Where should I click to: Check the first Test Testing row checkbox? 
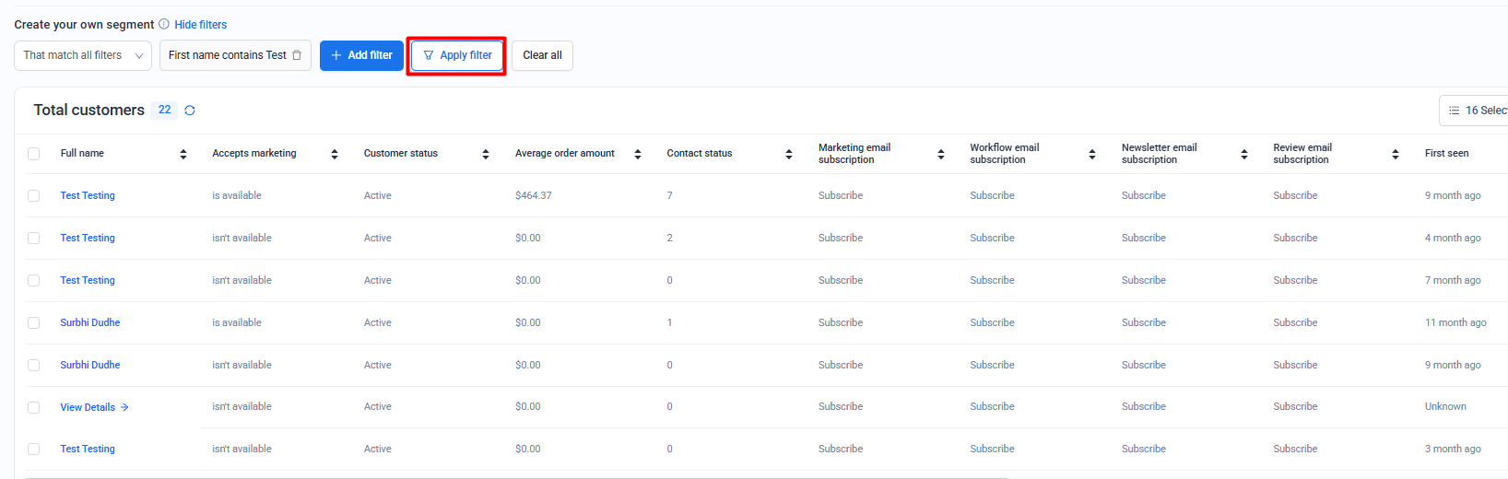coord(34,195)
